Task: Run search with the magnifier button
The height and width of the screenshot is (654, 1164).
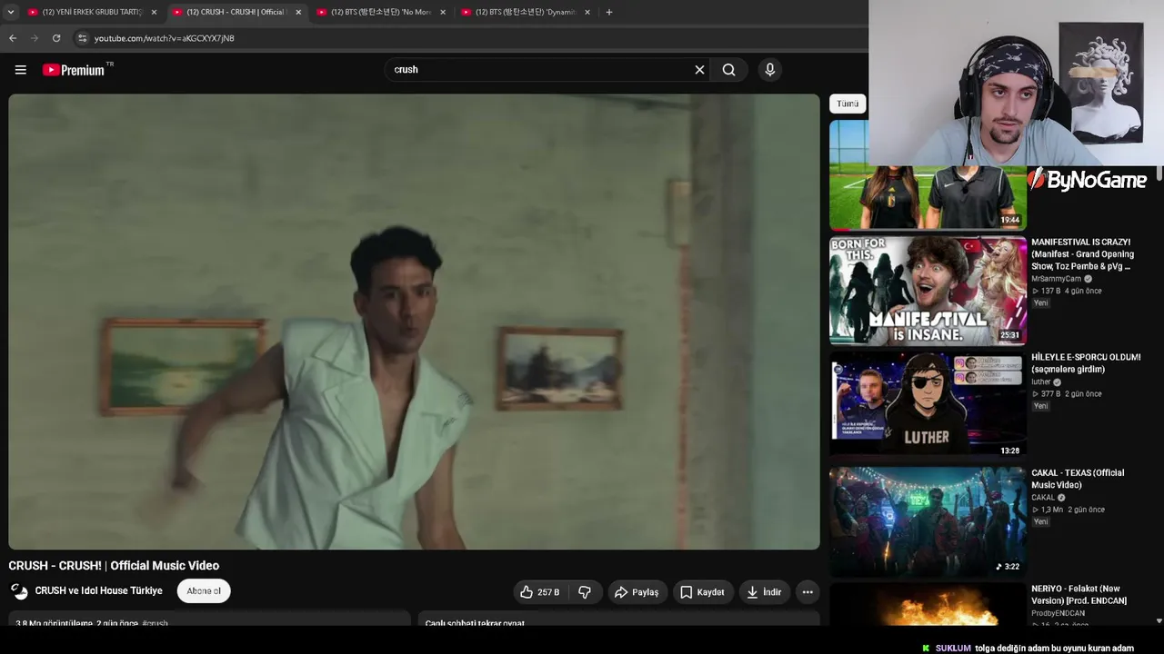Action: pos(728,70)
